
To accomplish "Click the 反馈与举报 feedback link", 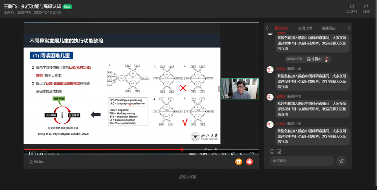I will (x=188, y=177).
